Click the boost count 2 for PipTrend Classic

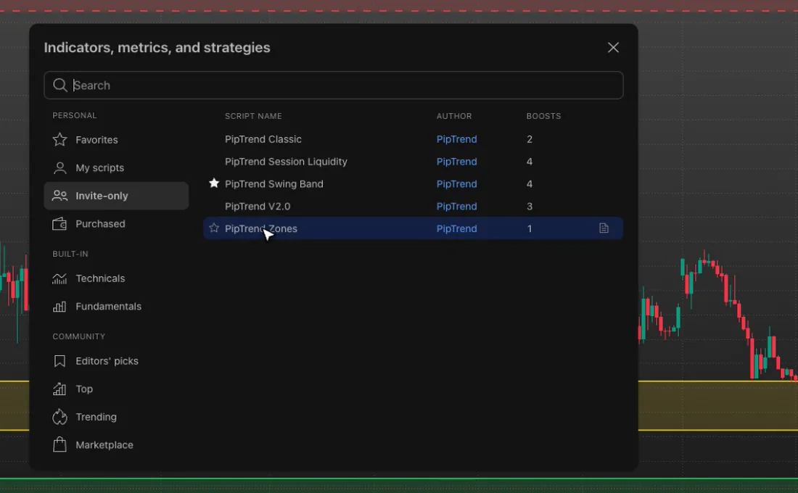(x=530, y=139)
